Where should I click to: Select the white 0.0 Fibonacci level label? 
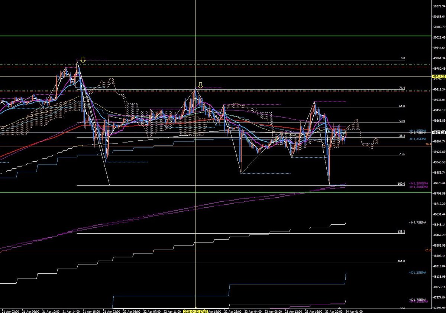pos(403,58)
